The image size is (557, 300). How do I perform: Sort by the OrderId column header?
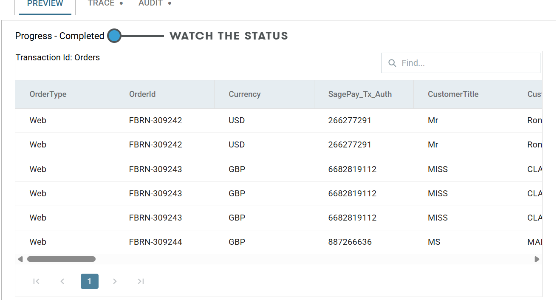(164, 94)
